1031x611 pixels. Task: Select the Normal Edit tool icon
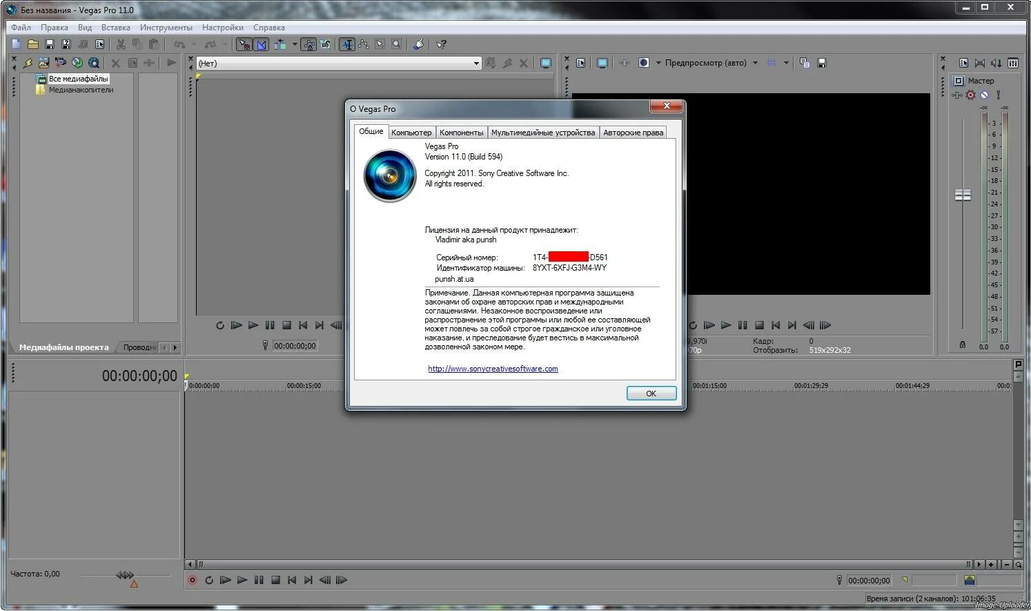pyautogui.click(x=347, y=44)
